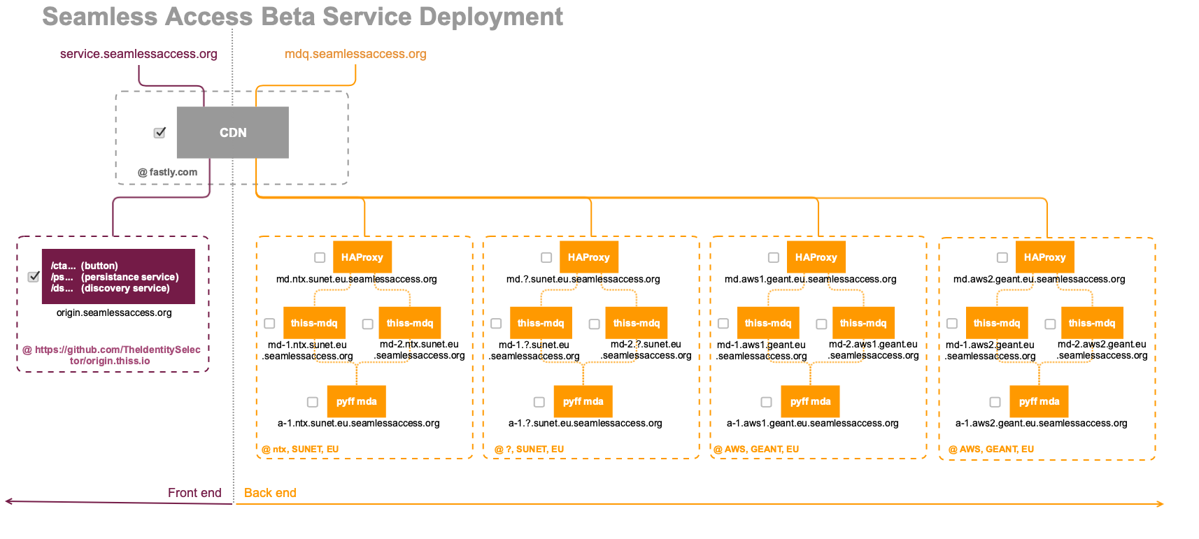Click the '@ fastly.com' caption
Image resolution: width=1199 pixels, height=539 pixels.
168,172
